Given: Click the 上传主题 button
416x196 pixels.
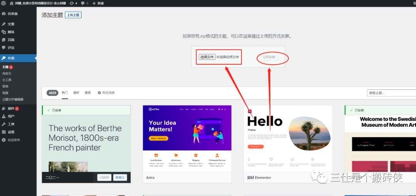Looking at the screenshot, I should point(73,15).
